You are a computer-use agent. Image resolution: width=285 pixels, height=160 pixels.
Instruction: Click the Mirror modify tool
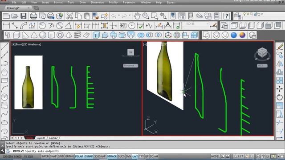click(x=280, y=63)
